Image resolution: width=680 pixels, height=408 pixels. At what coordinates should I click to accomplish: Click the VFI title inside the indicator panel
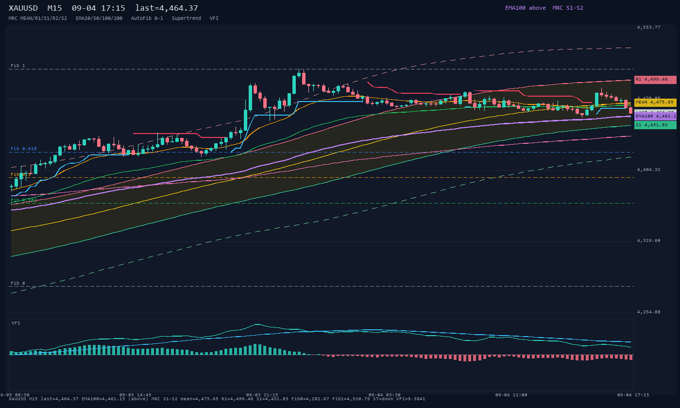point(16,323)
